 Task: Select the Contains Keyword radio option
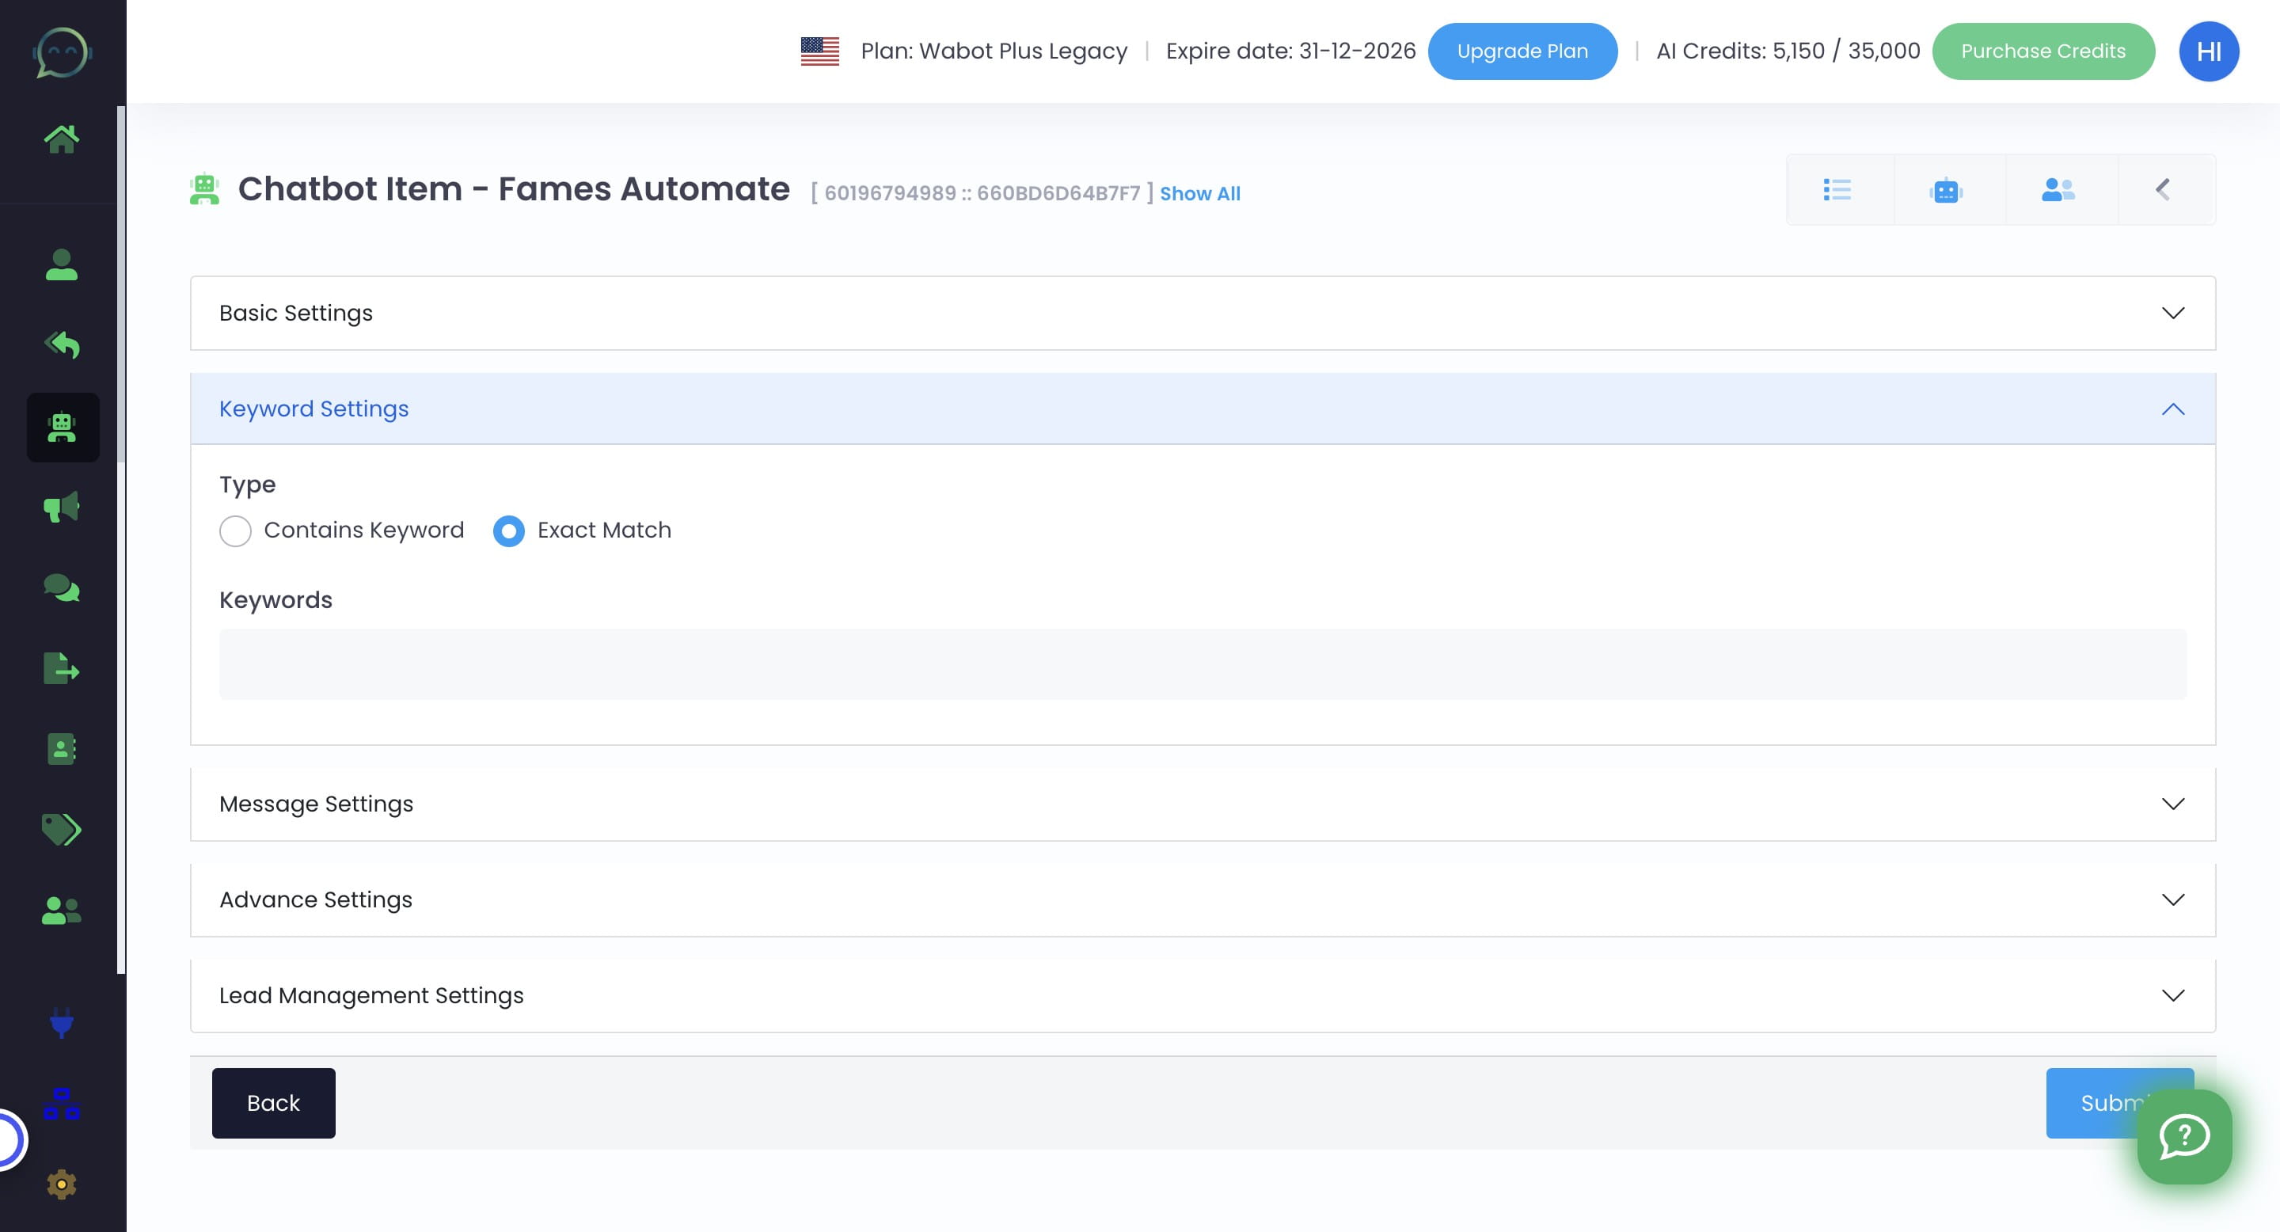click(x=235, y=531)
